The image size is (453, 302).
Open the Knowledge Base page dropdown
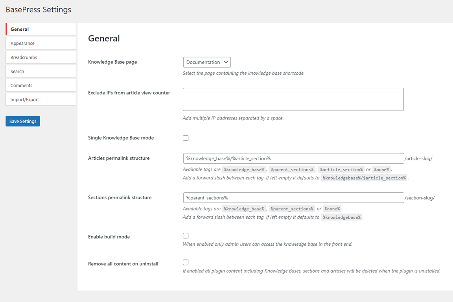coord(206,62)
